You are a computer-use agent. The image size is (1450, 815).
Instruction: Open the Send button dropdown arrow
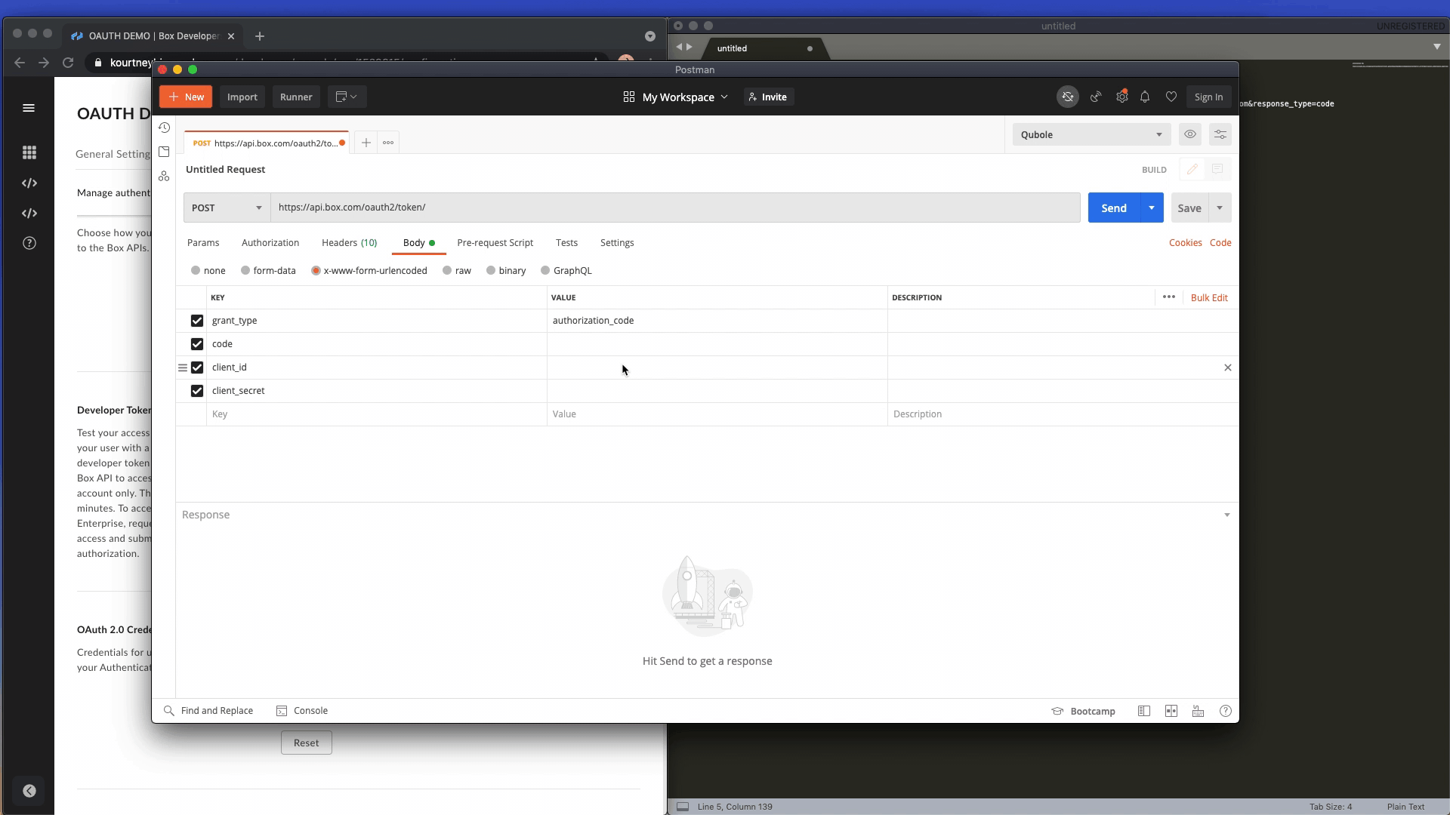pos(1152,207)
